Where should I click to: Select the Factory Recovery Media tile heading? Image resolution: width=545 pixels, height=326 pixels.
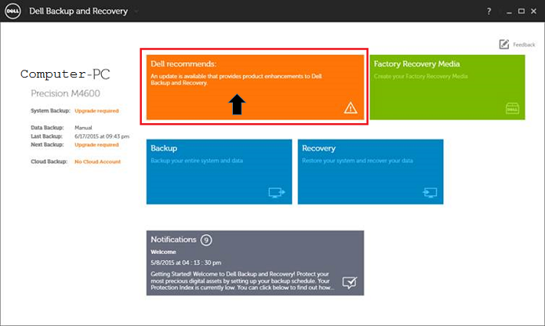tap(416, 64)
